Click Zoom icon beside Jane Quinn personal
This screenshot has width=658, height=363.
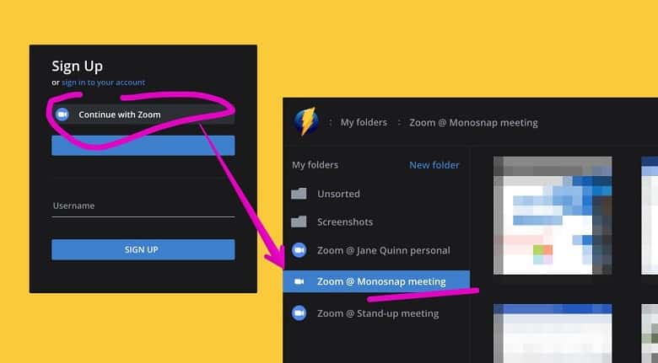point(299,250)
